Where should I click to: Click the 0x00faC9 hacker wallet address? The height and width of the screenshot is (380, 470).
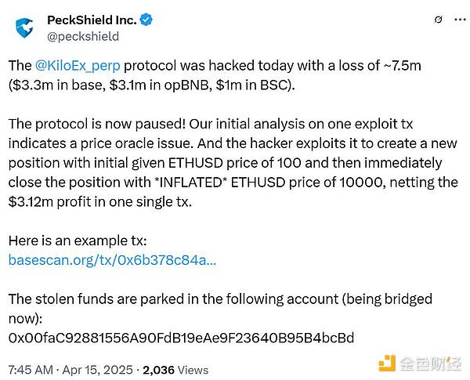pos(180,338)
